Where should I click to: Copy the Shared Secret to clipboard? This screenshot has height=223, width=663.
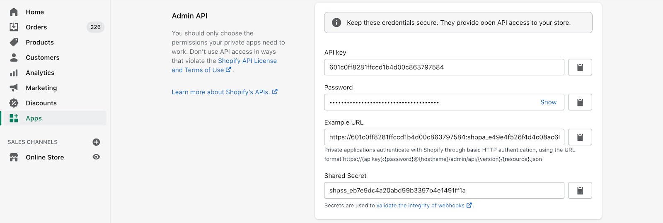pos(580,190)
